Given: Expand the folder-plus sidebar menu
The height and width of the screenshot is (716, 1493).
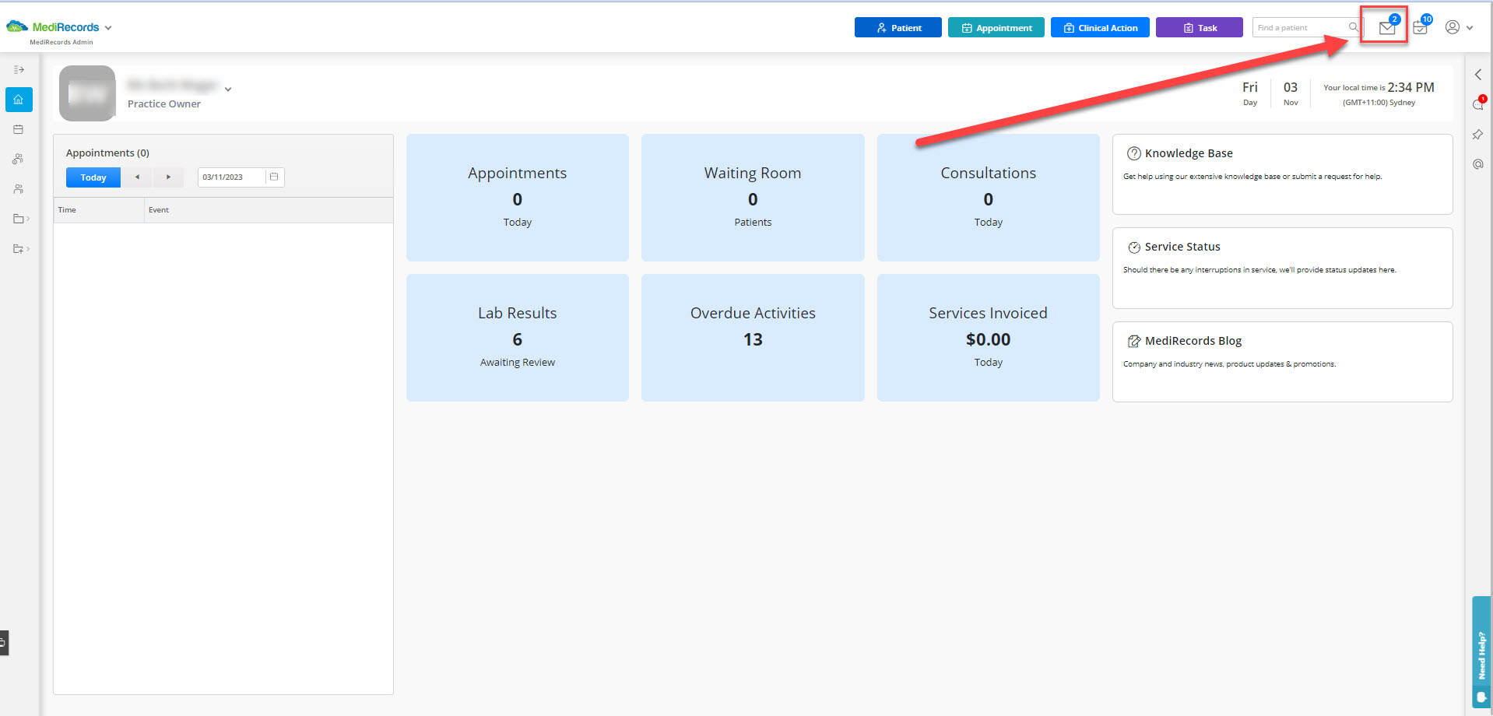Looking at the screenshot, I should coord(21,249).
